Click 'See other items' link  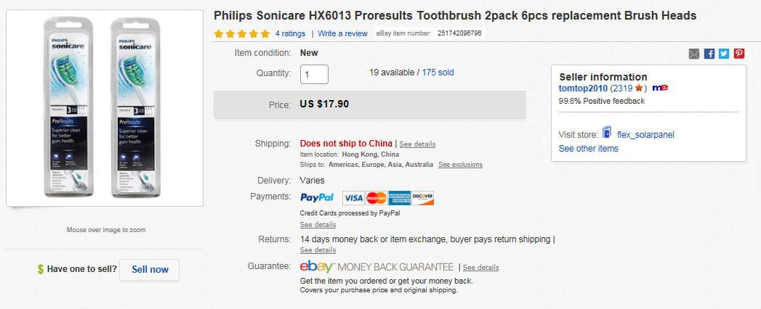pos(588,149)
